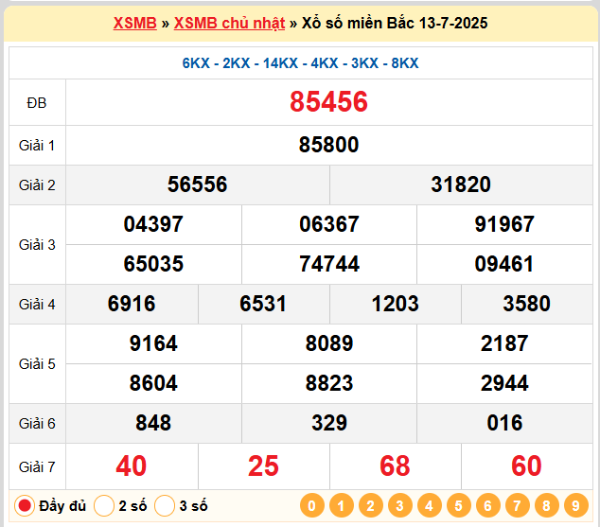
Task: Click Giải 6 number 848
Action: click(x=153, y=423)
